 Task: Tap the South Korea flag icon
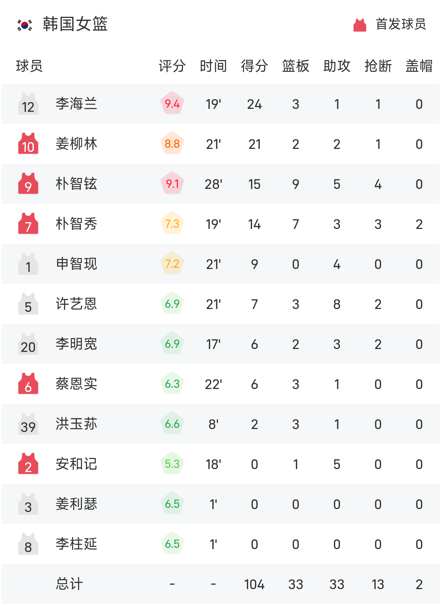25,25
